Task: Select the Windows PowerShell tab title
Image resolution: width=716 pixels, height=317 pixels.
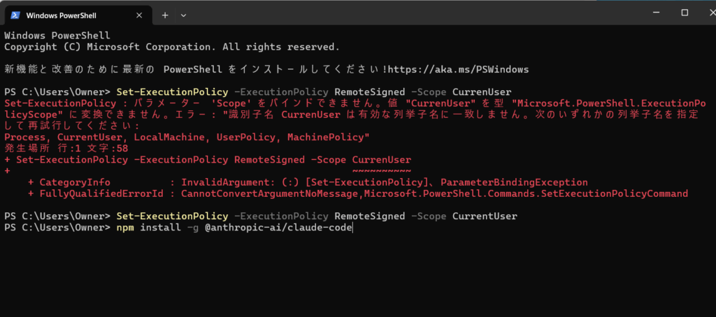Action: [x=61, y=15]
